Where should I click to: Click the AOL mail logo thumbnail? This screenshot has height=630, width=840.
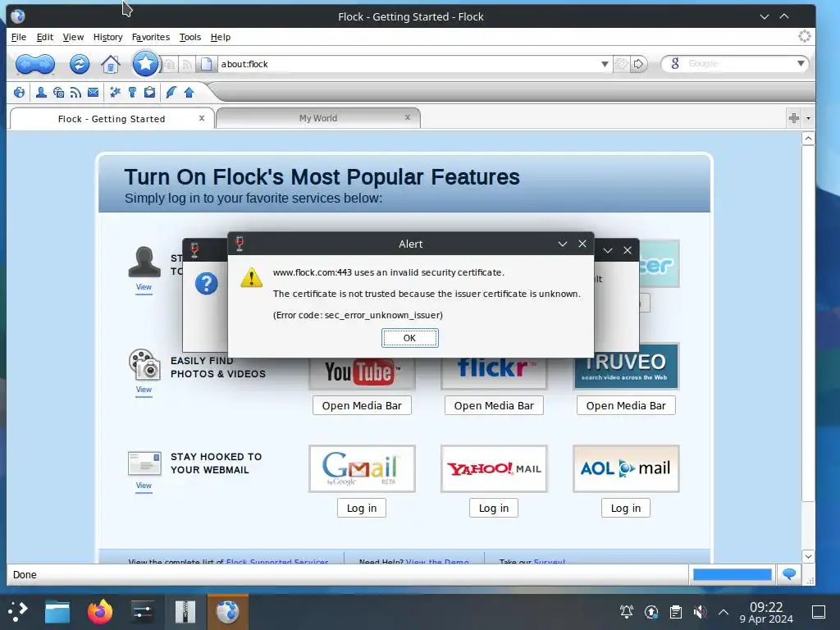pyautogui.click(x=626, y=468)
